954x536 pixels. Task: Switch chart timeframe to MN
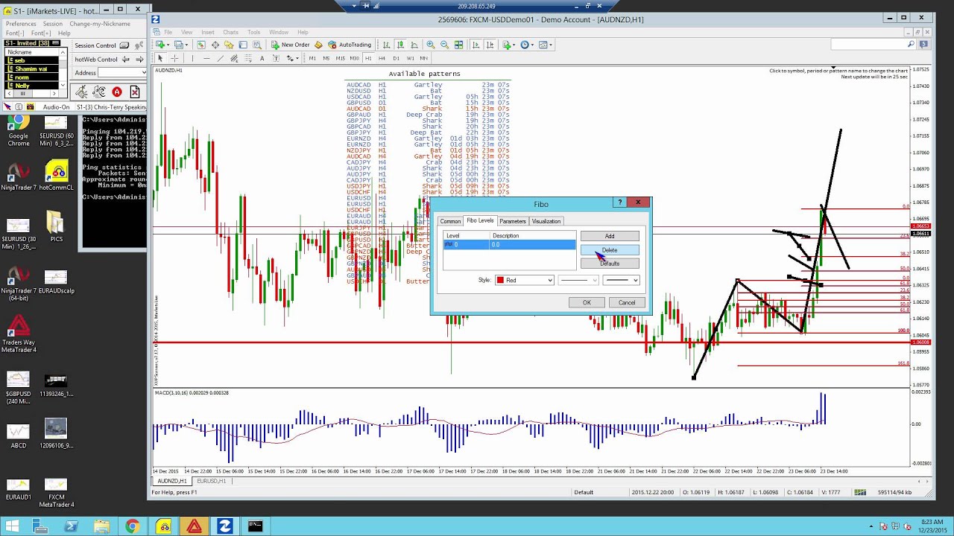pyautogui.click(x=423, y=58)
